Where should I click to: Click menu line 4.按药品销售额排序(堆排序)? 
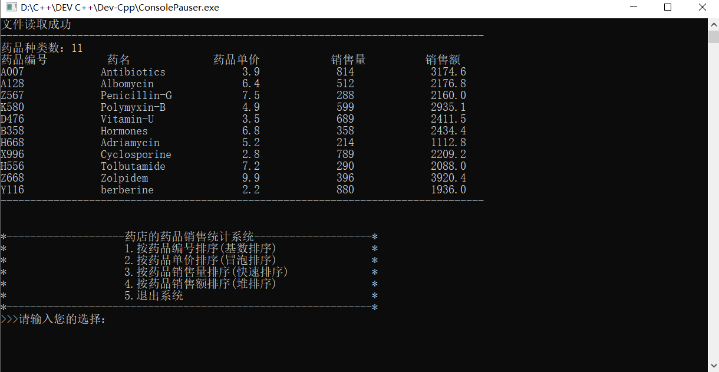(x=201, y=284)
